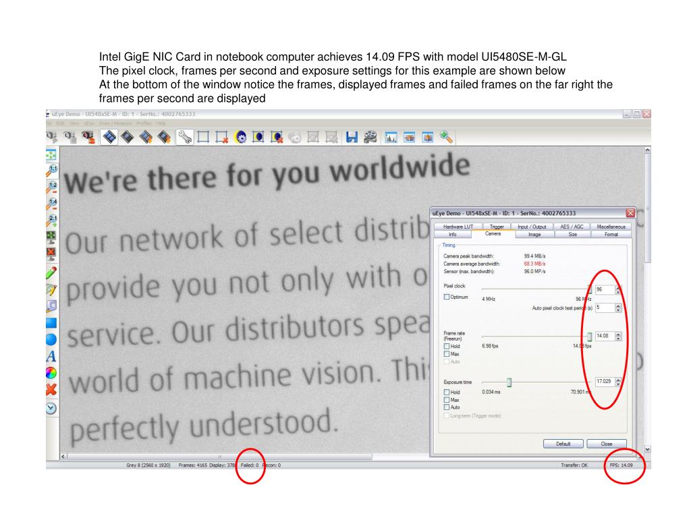
Task: Click the frame rate spinner next to 14.08
Action: click(618, 337)
